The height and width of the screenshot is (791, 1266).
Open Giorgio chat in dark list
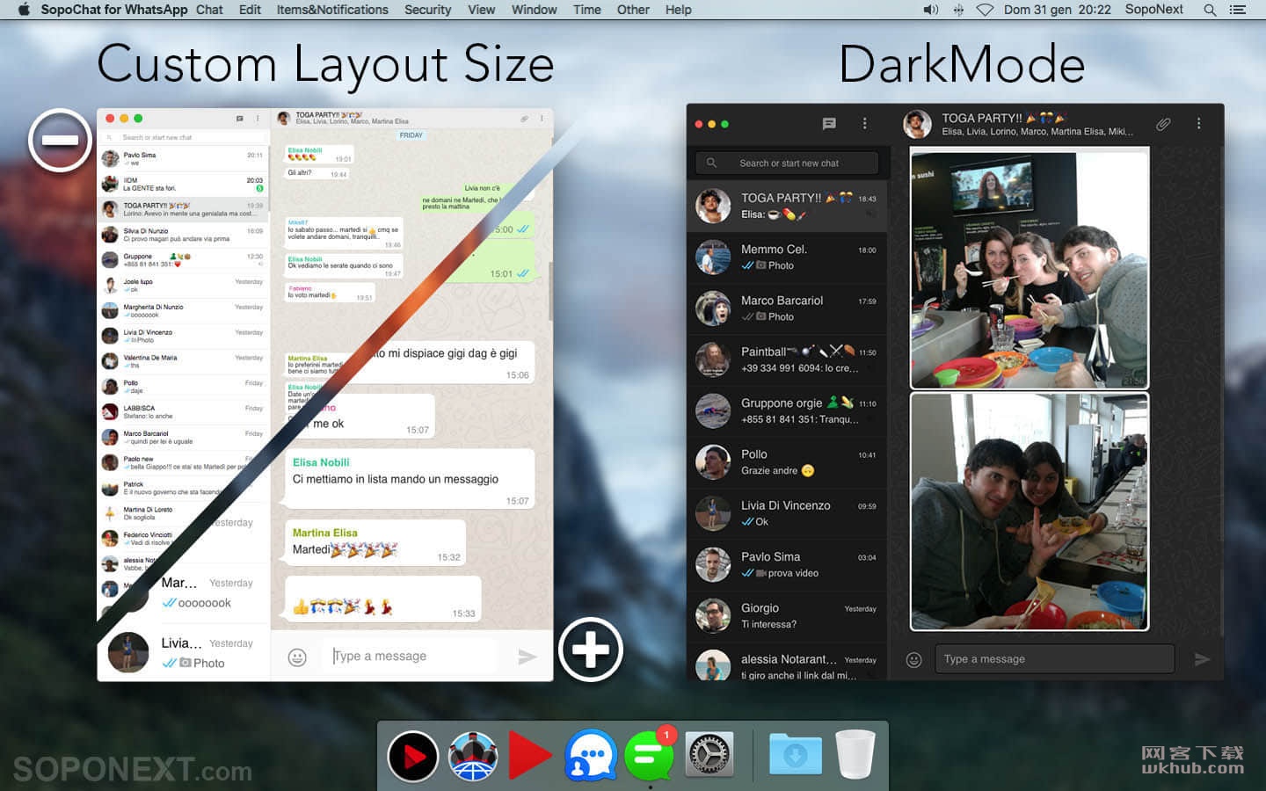tap(787, 616)
